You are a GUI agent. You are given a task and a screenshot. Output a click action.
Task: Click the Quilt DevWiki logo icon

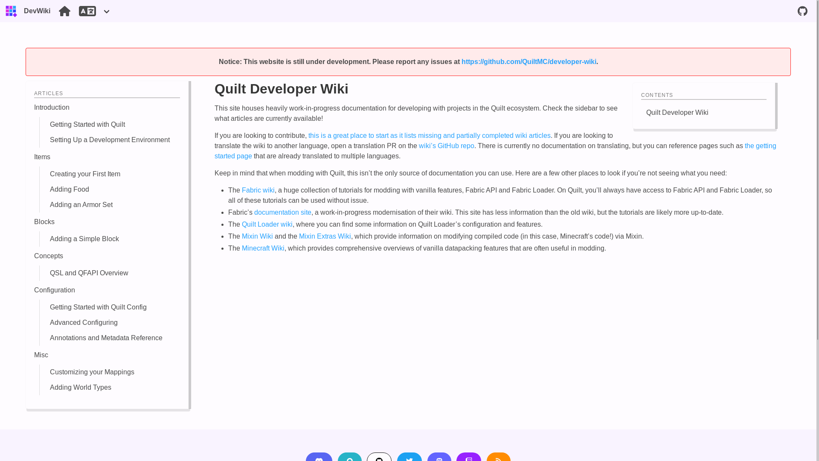click(11, 11)
